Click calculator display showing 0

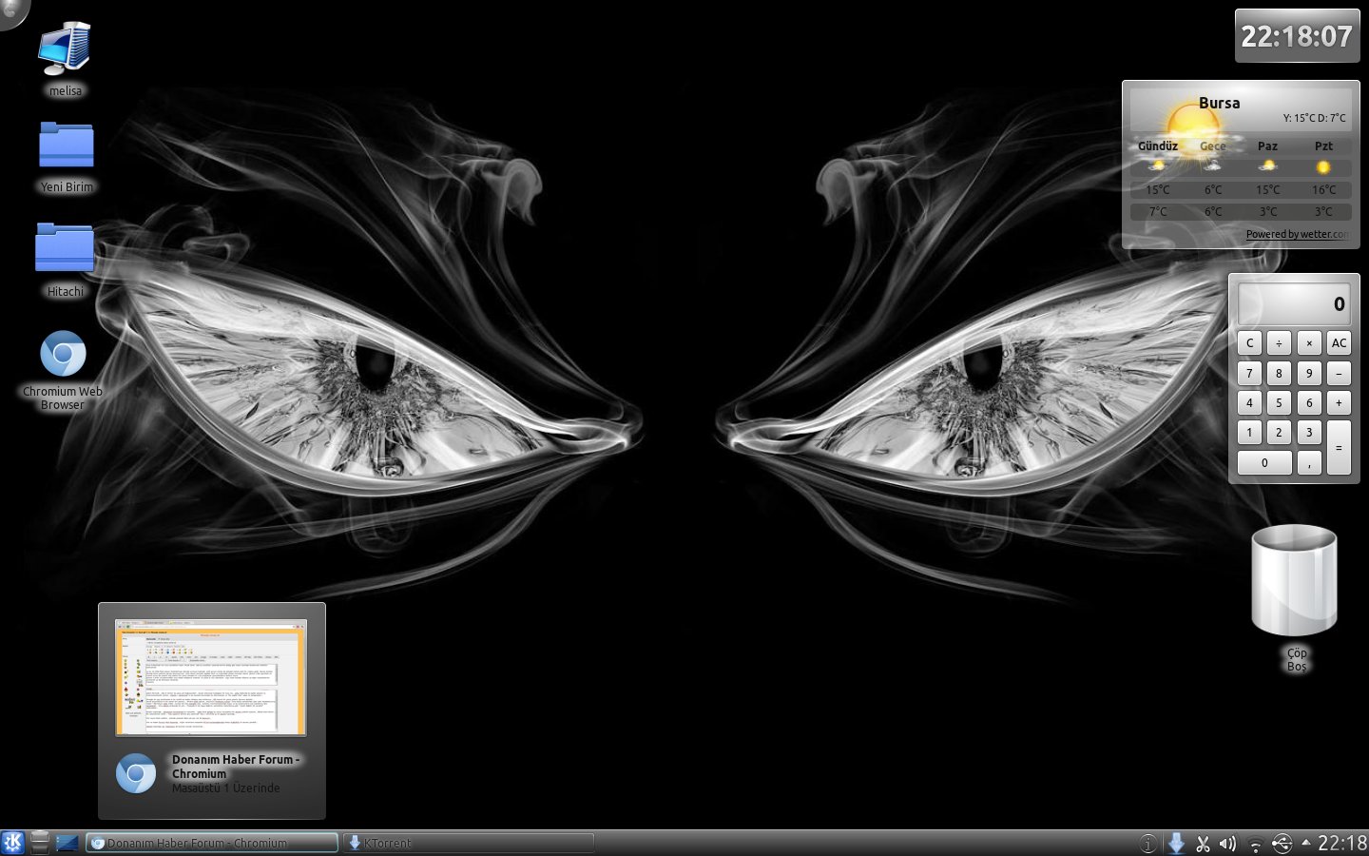(1294, 304)
